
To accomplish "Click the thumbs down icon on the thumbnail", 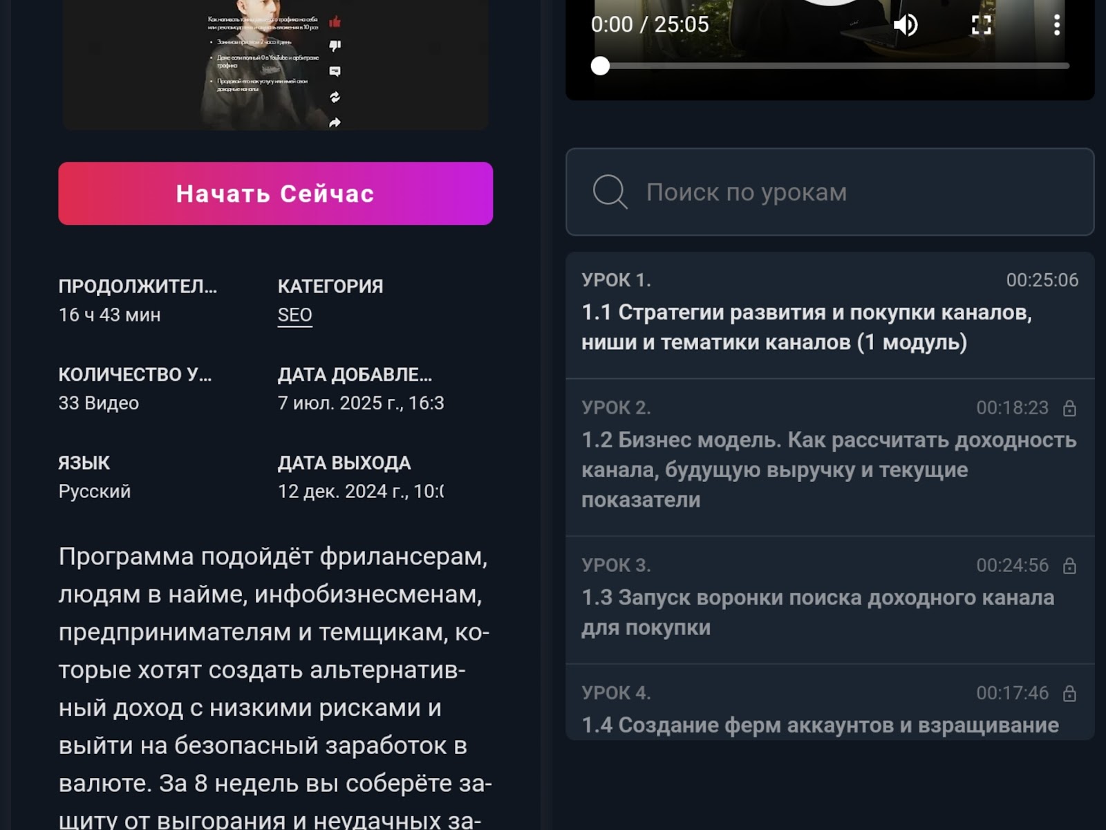I will (335, 46).
